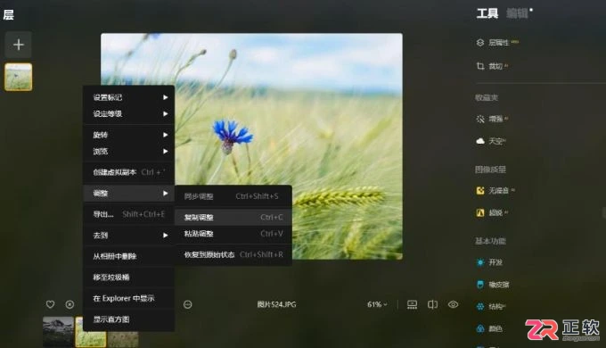
Task: Open the 结构 structure tool
Action: click(x=491, y=307)
